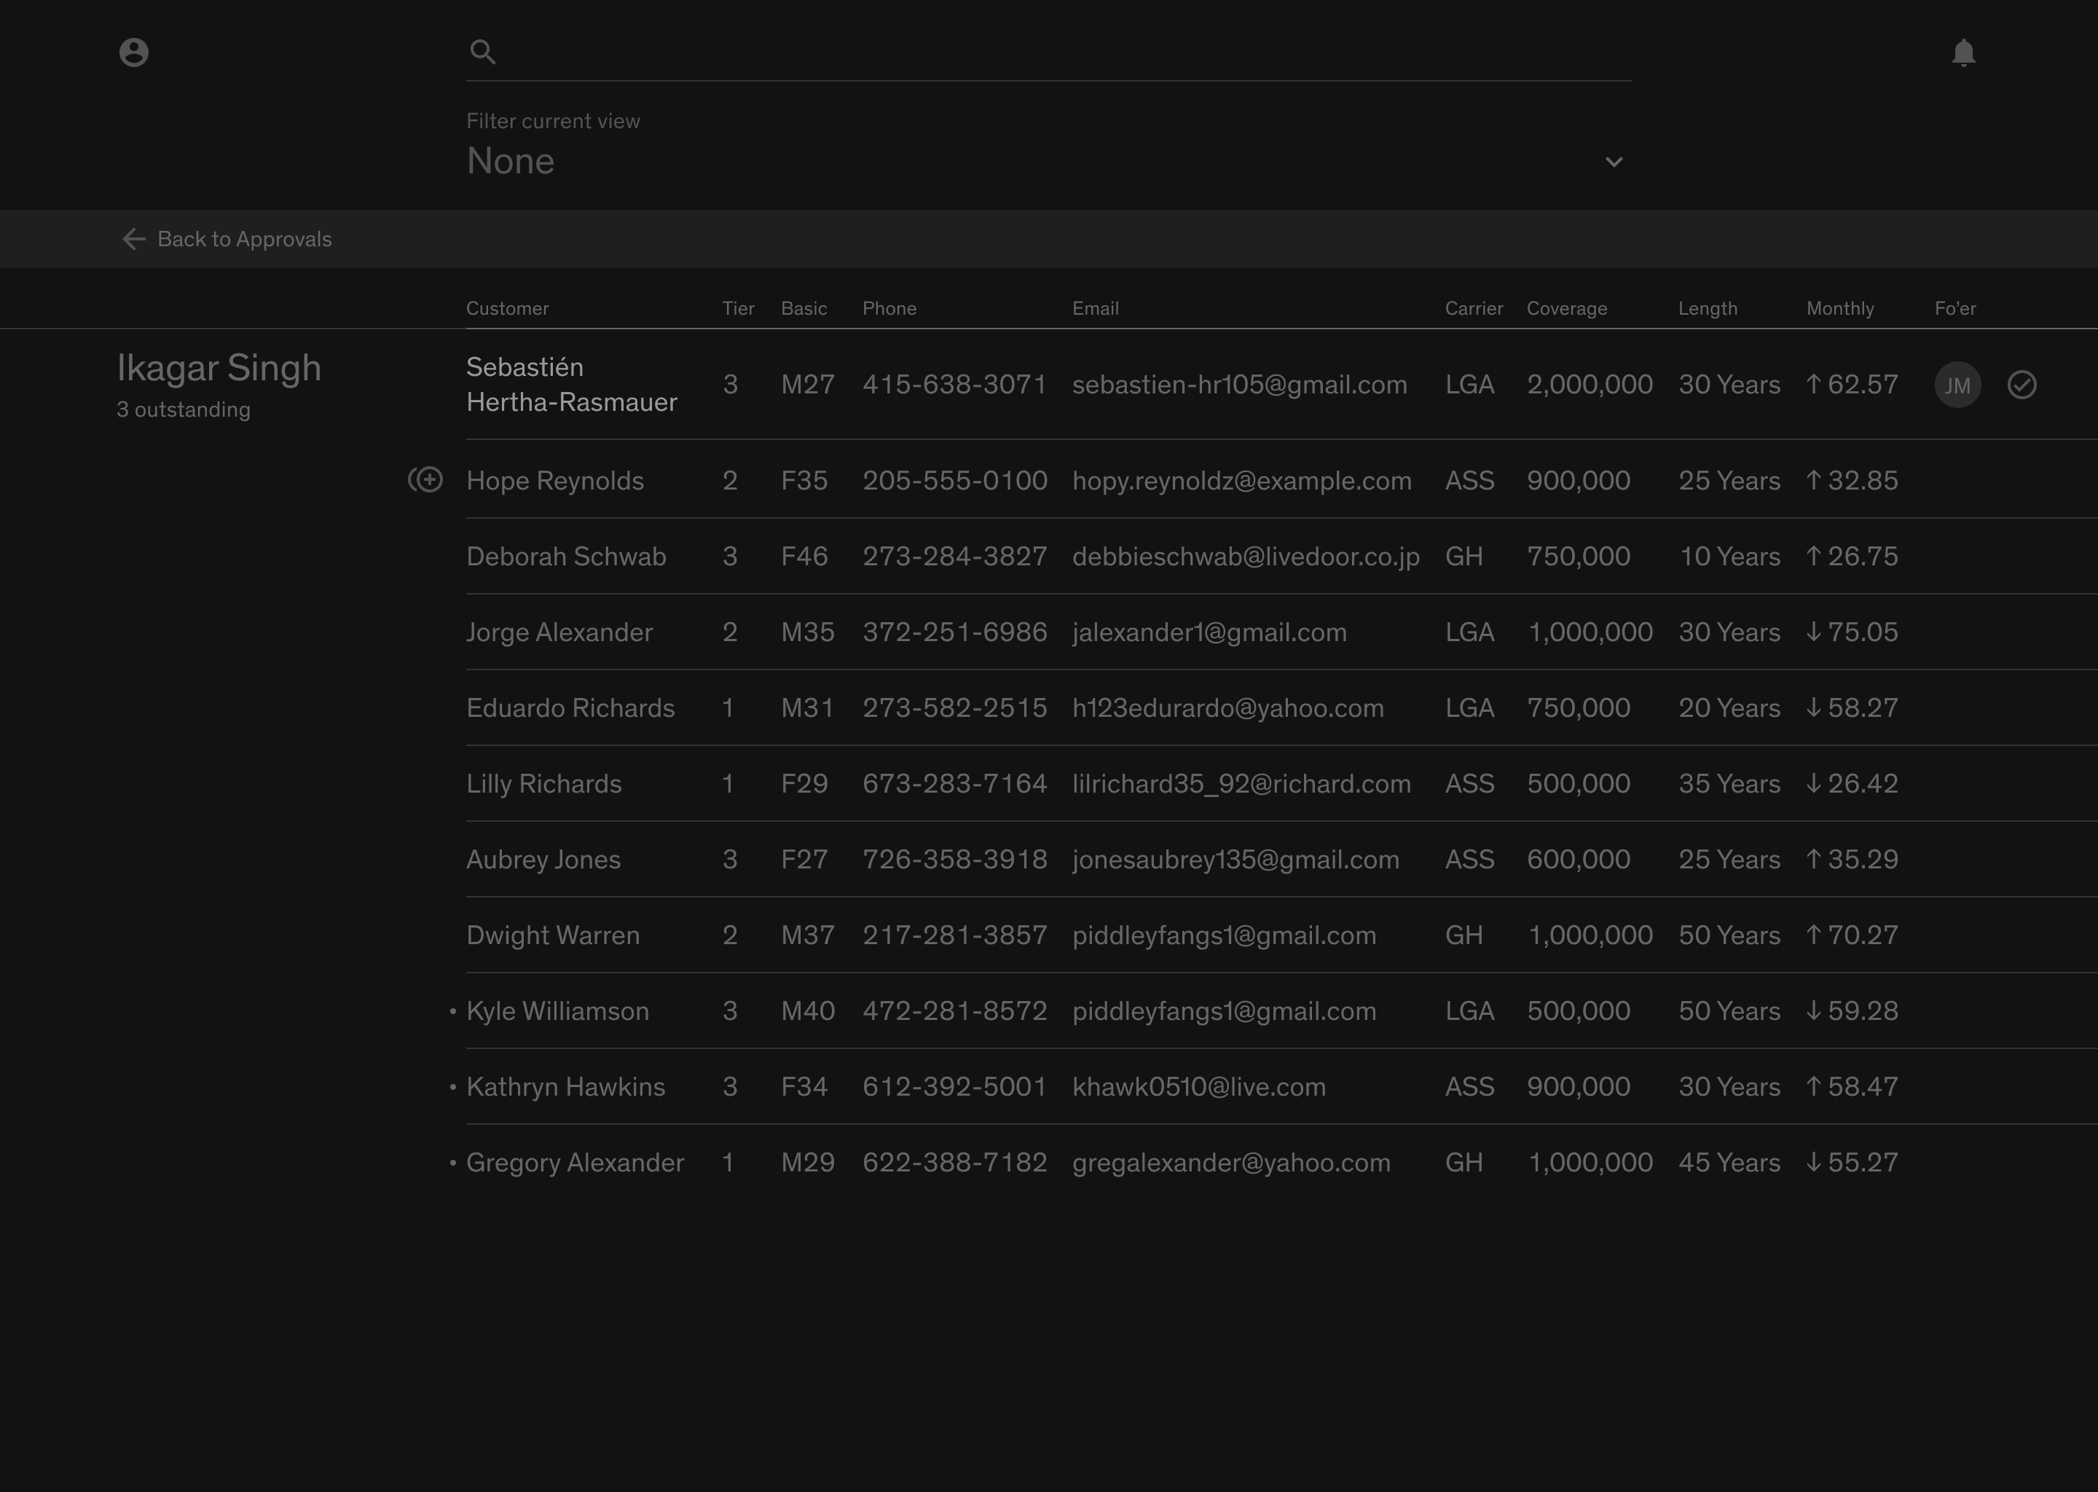Screen dimensions: 2098x1492
Task: Expand the Filter current view chevron
Action: click(1613, 162)
